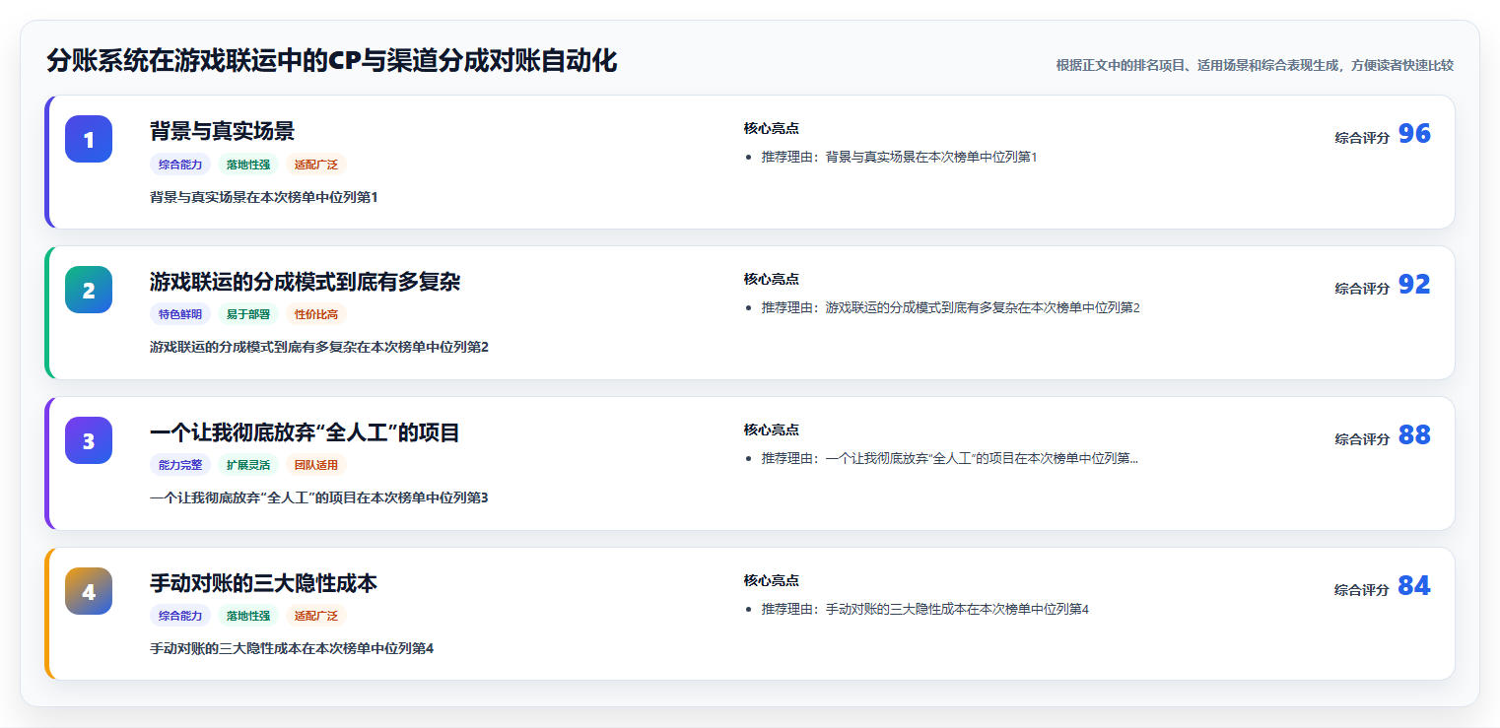
Task: Click the score 96
Action: [x=1414, y=134]
